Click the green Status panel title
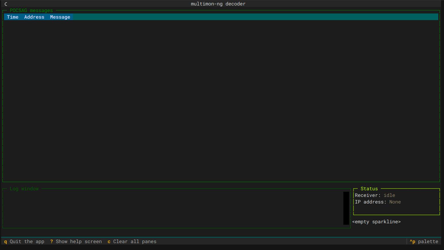 point(369,189)
